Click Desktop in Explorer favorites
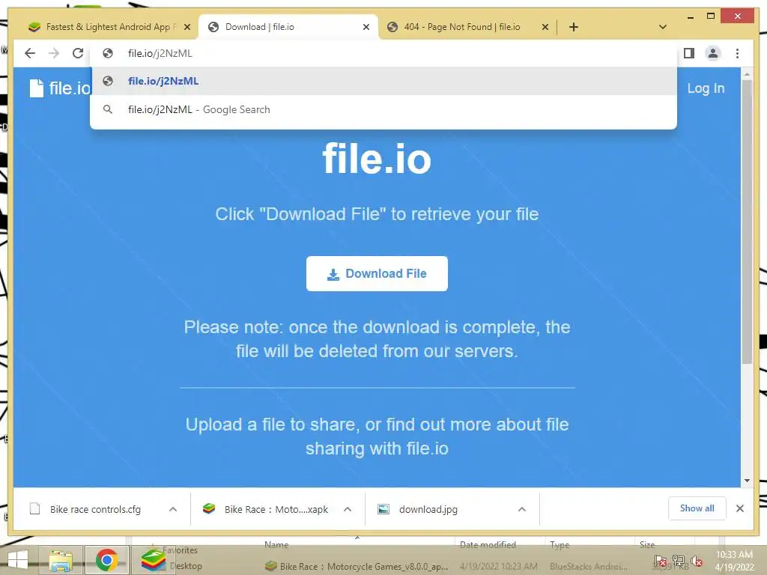 (186, 566)
